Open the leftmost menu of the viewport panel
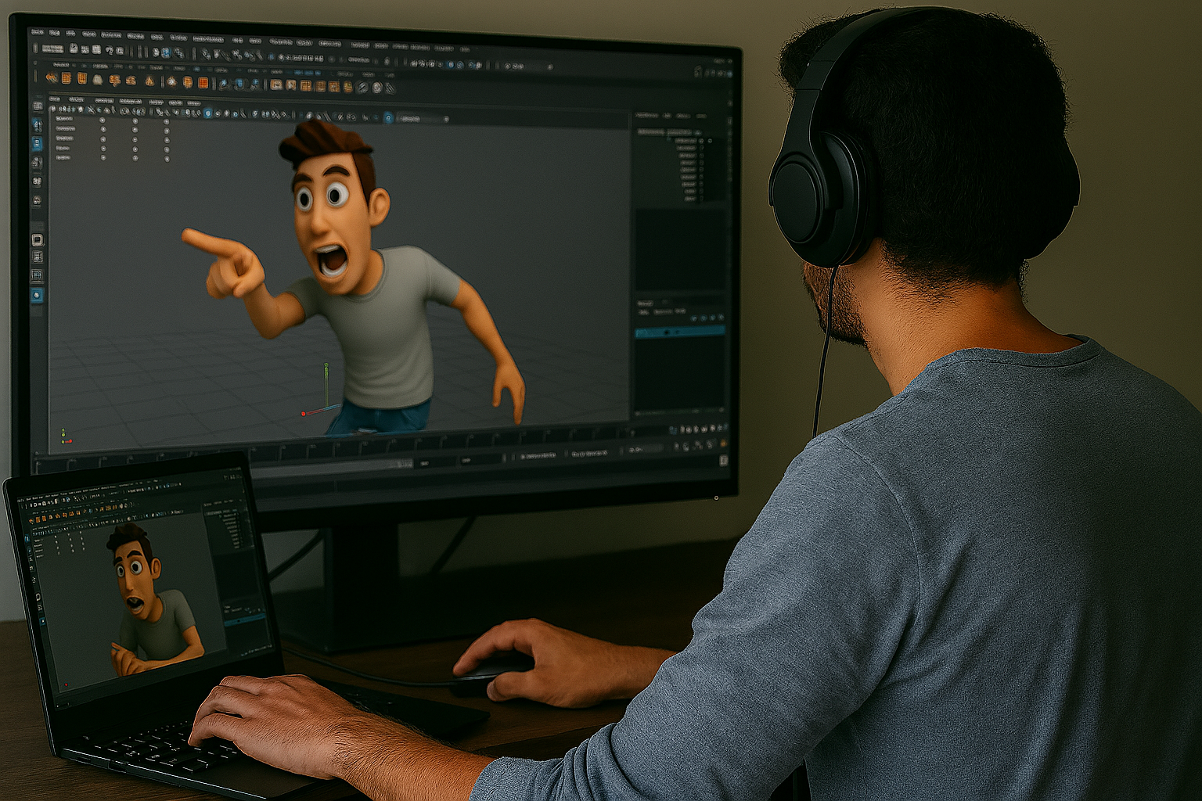Image resolution: width=1202 pixels, height=801 pixels. pyautogui.click(x=55, y=99)
